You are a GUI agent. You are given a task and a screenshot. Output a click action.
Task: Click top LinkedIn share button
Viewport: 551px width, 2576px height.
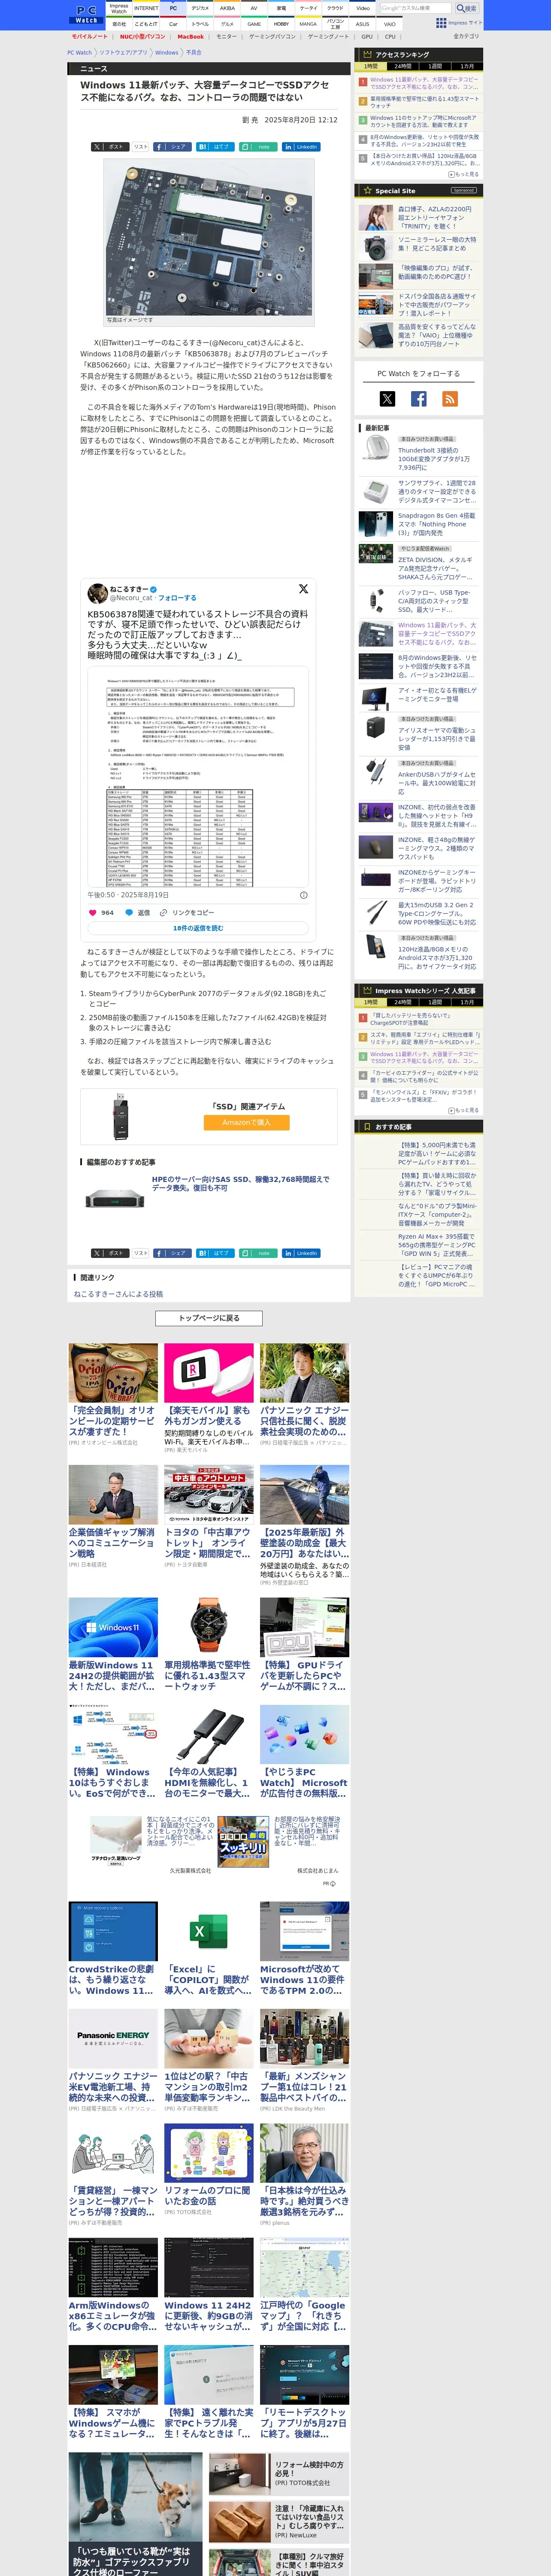pos(300,146)
